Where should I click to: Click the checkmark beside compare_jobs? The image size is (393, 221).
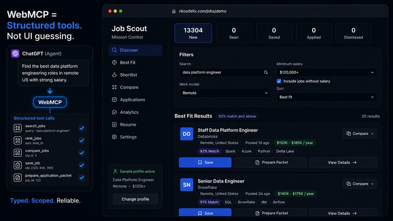(82, 153)
